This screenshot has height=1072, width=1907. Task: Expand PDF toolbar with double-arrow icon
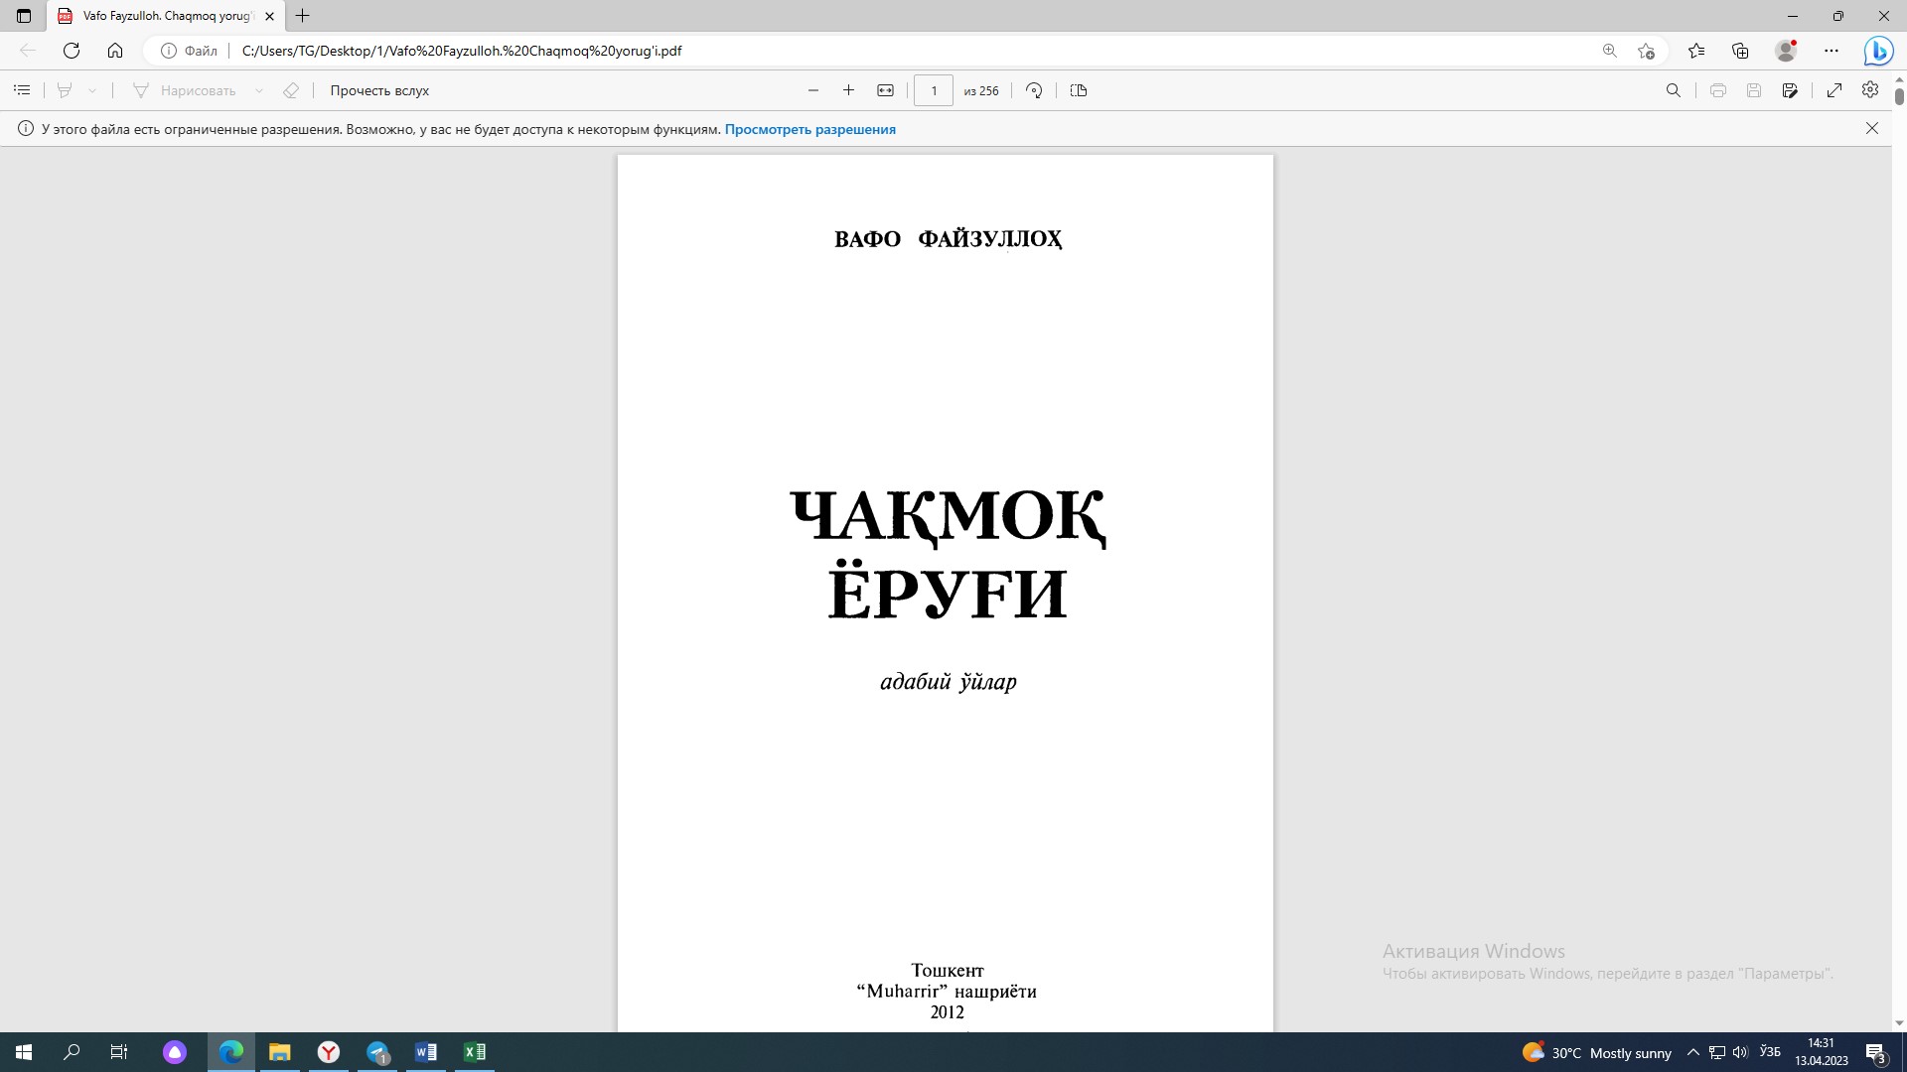coord(1834,90)
